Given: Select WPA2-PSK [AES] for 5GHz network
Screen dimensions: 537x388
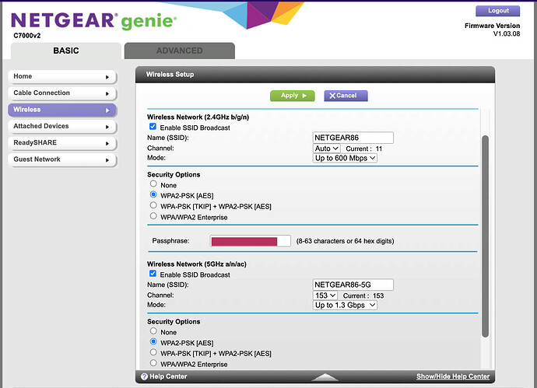Looking at the screenshot, I should click(x=153, y=342).
